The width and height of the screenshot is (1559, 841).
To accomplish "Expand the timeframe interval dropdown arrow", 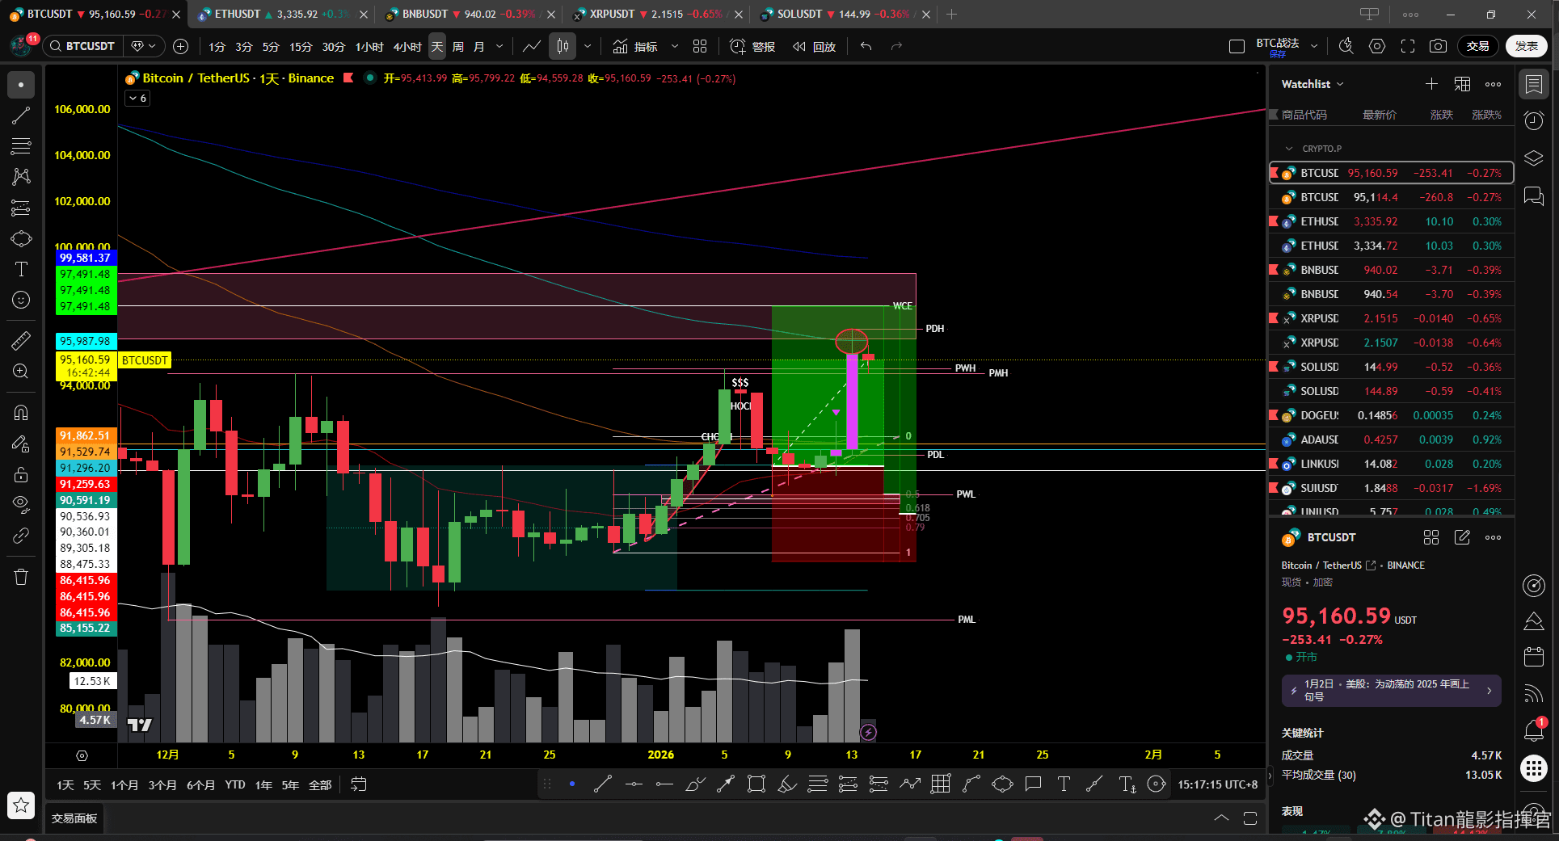I will coord(499,47).
